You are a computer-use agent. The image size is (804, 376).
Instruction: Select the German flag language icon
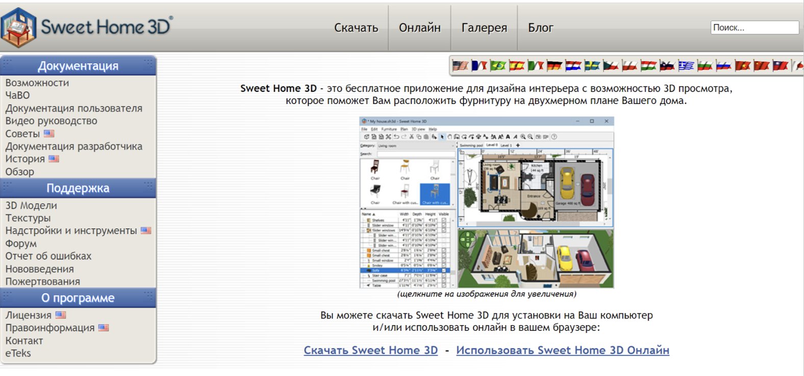[x=554, y=66]
